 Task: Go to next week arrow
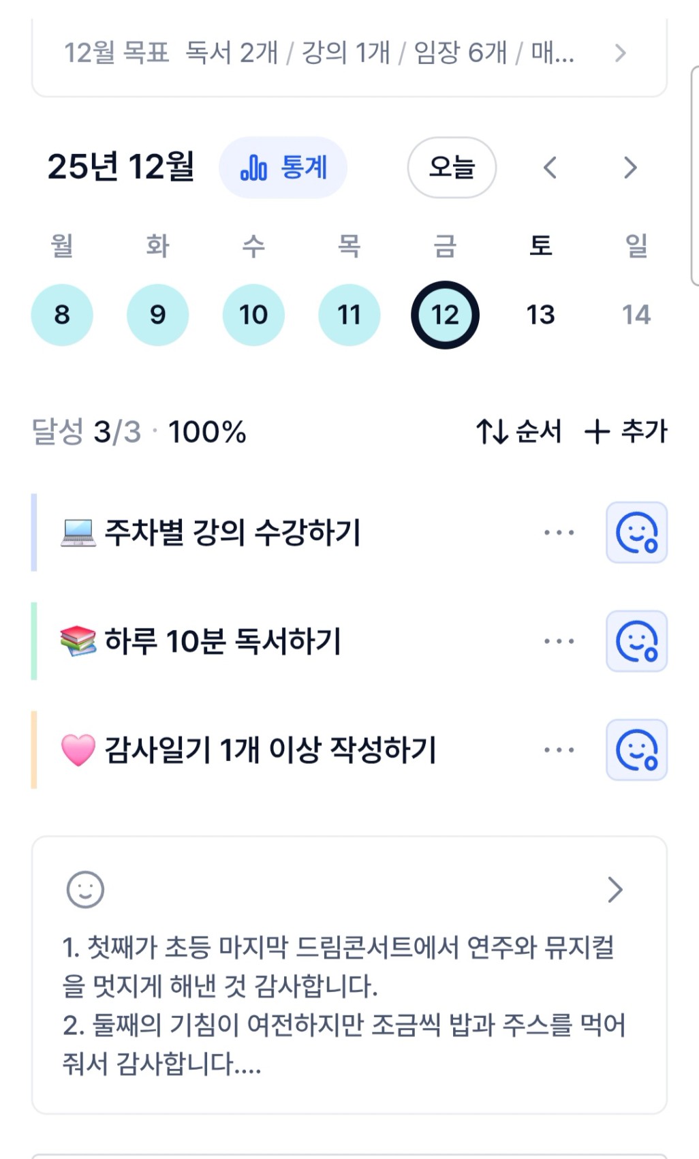[630, 168]
